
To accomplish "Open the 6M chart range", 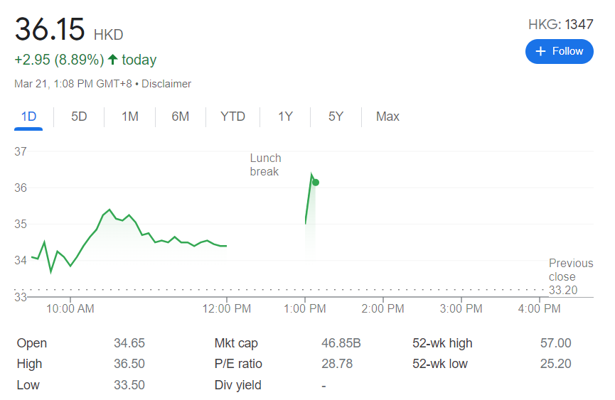I will pyautogui.click(x=180, y=117).
